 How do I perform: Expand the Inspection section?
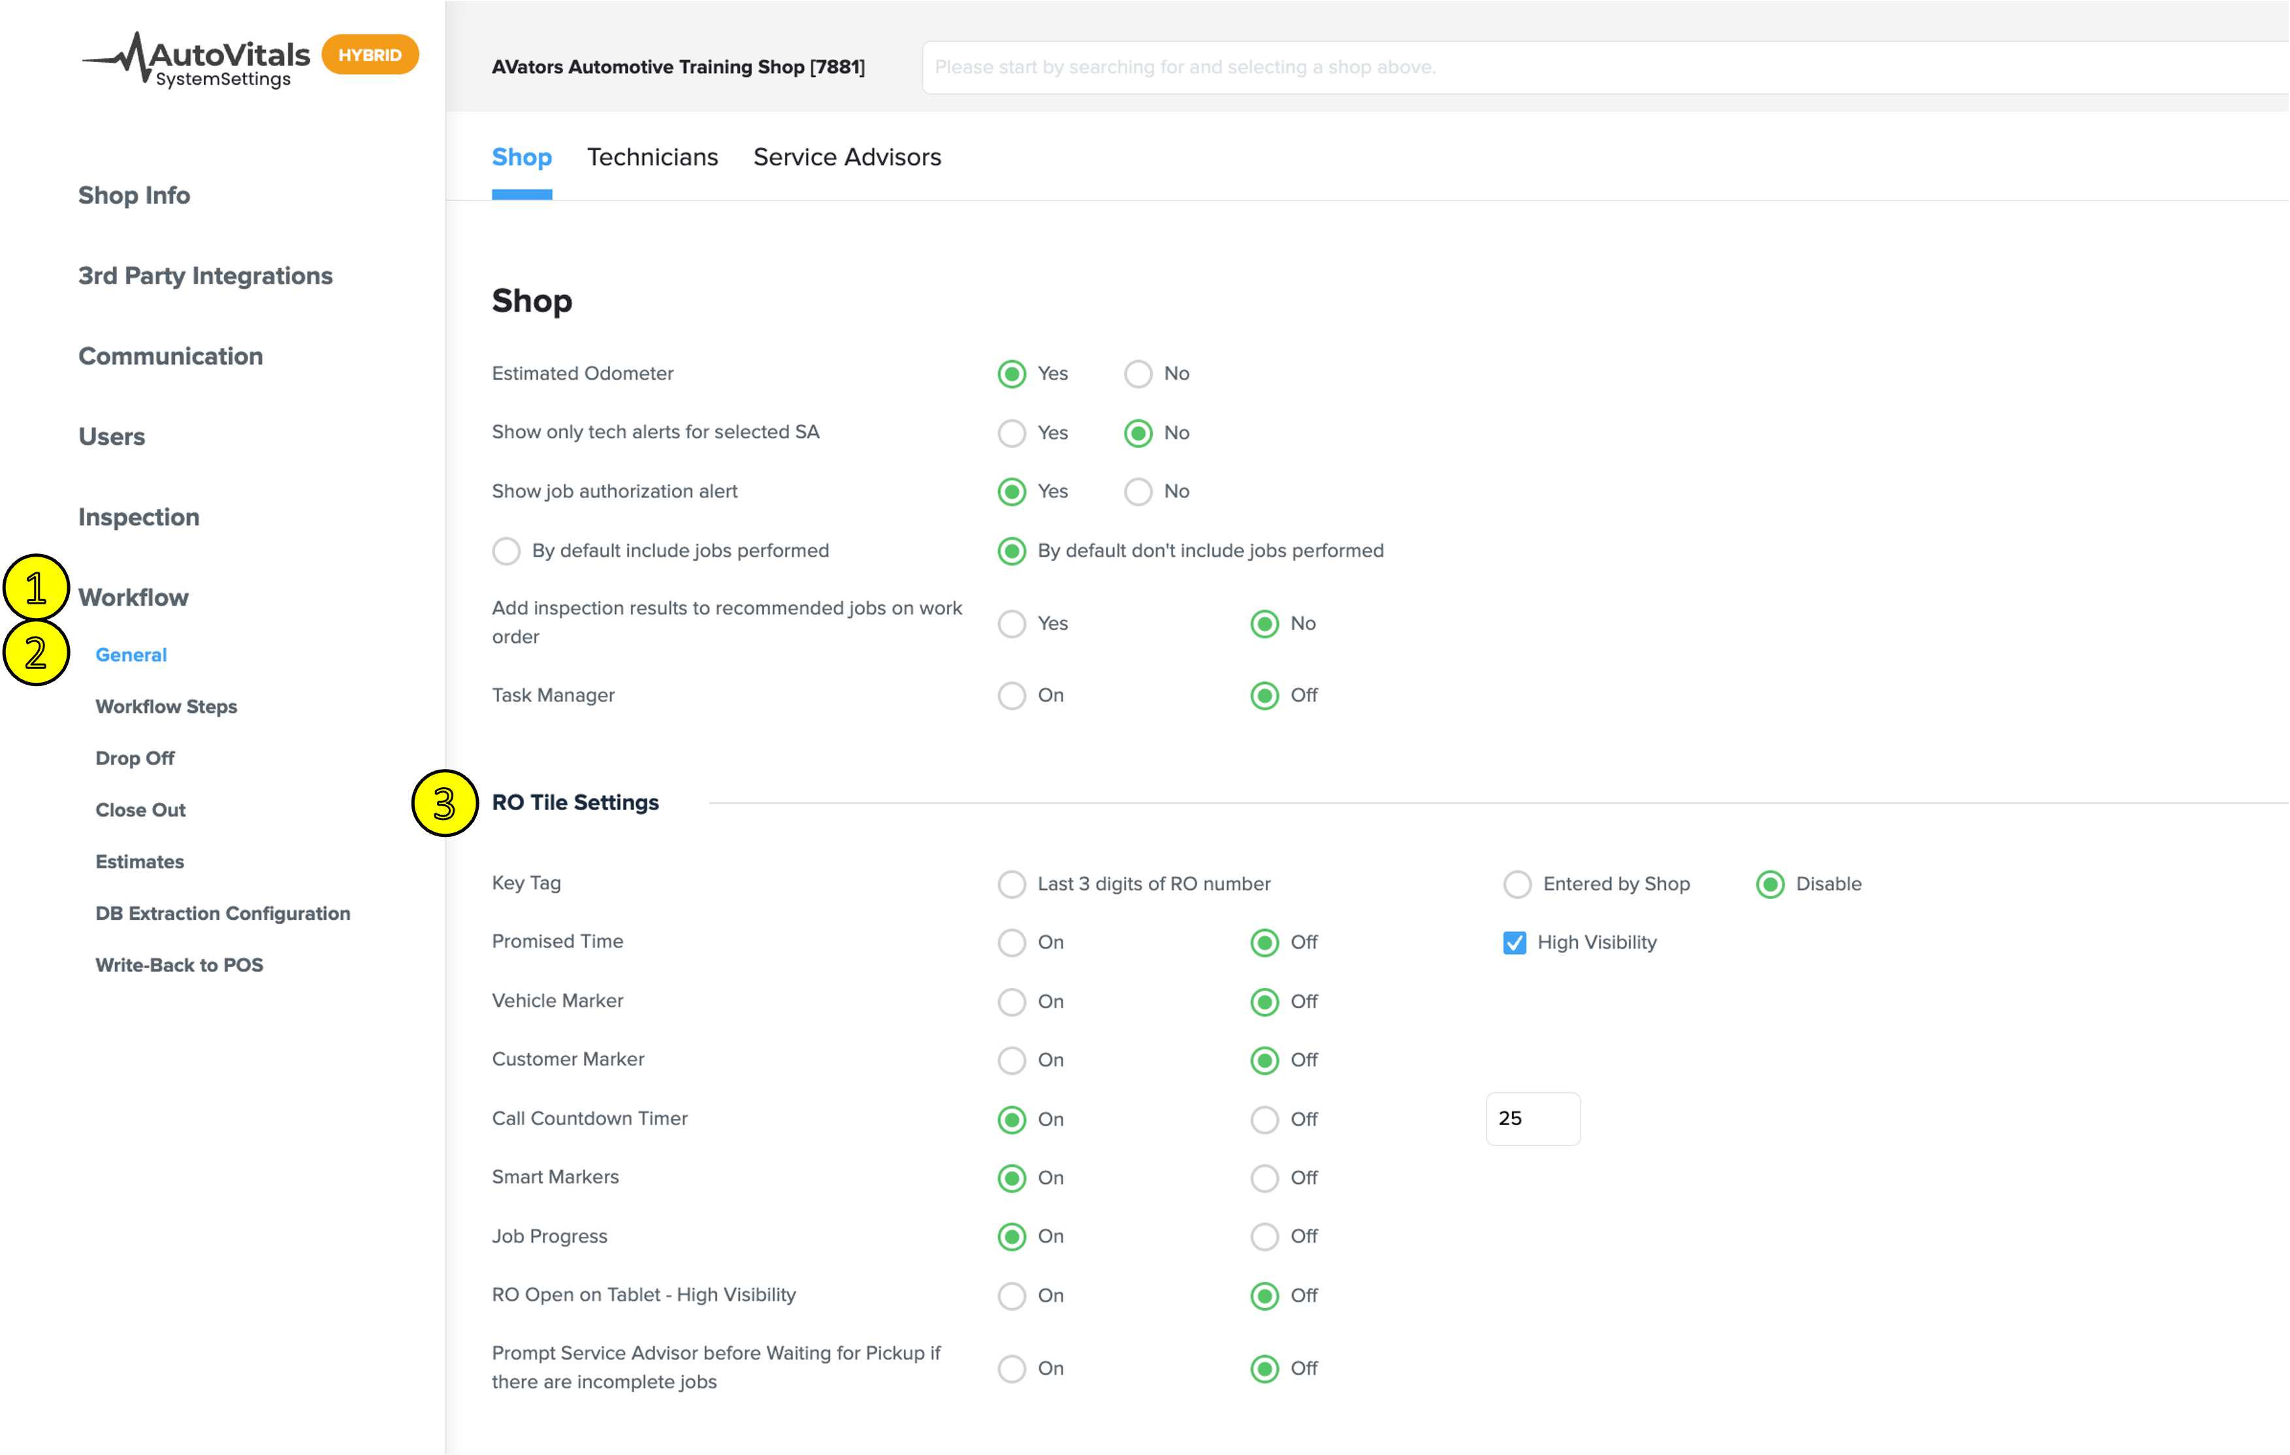[x=139, y=516]
